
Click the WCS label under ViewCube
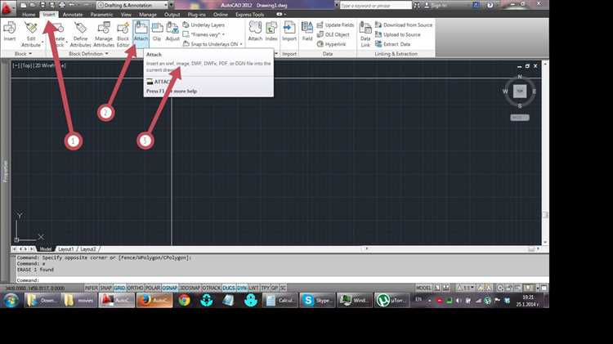(x=520, y=118)
